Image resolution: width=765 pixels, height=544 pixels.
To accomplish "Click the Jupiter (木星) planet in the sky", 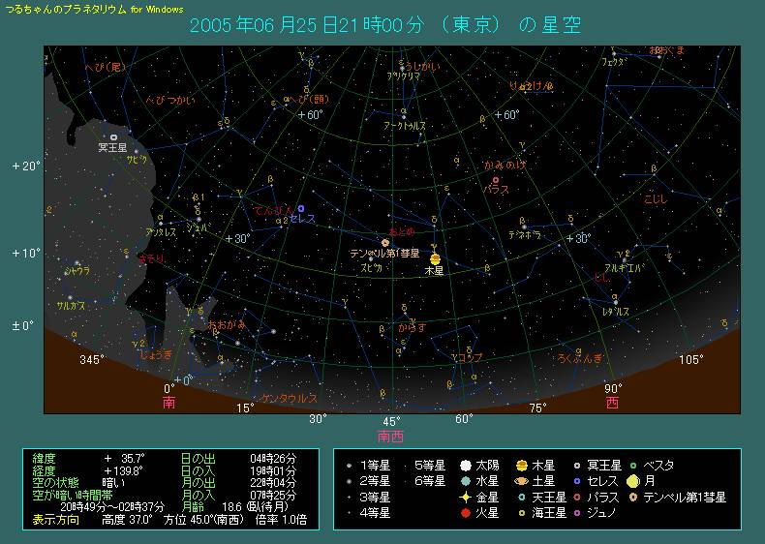I will point(436,258).
